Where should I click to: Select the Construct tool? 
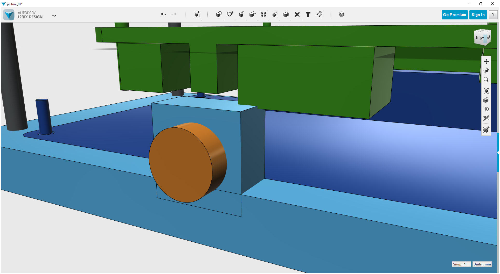241,15
